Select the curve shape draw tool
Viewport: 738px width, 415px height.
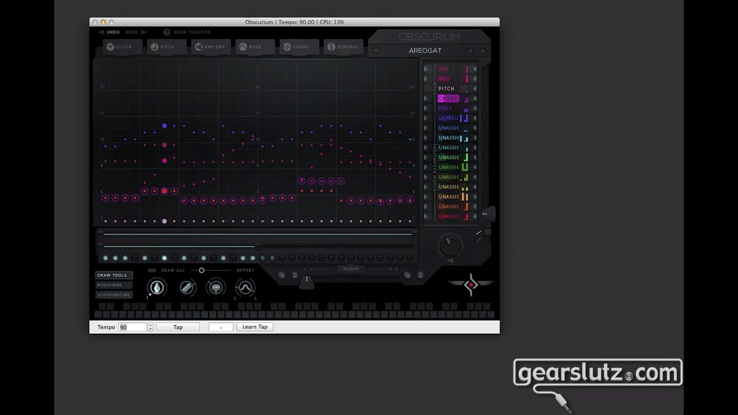[x=245, y=287]
